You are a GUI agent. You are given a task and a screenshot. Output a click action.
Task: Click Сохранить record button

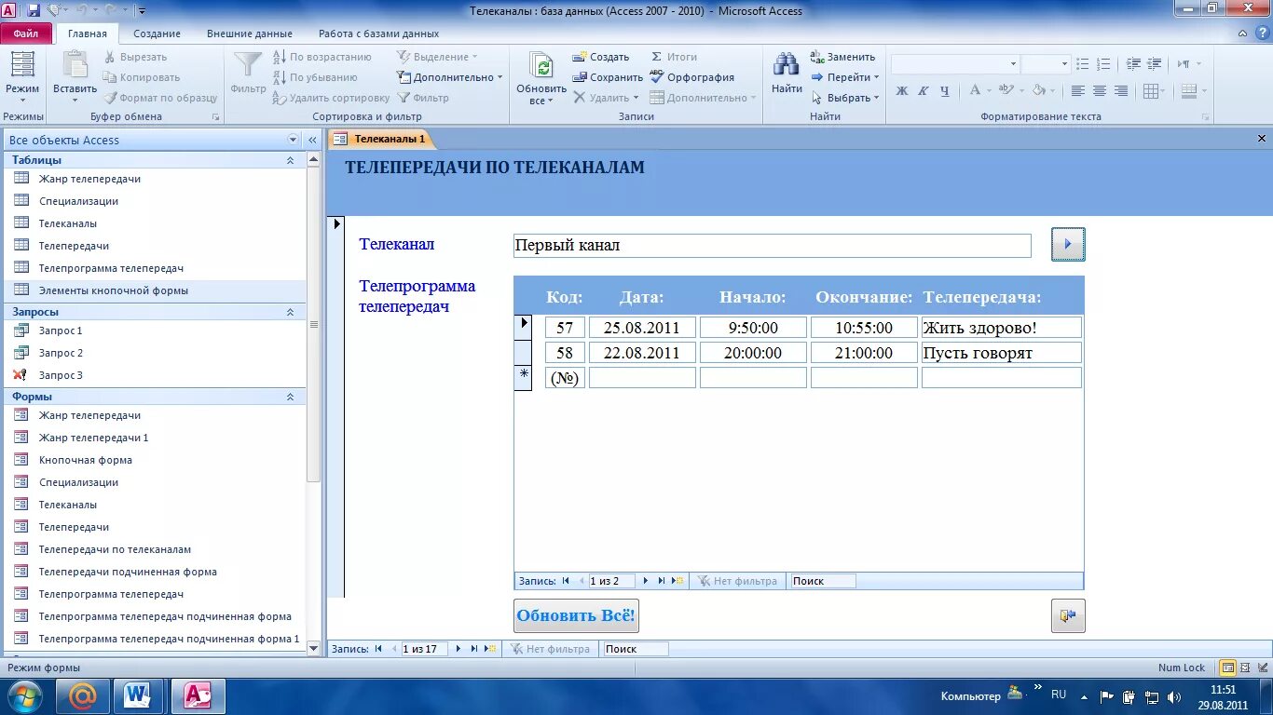[608, 77]
